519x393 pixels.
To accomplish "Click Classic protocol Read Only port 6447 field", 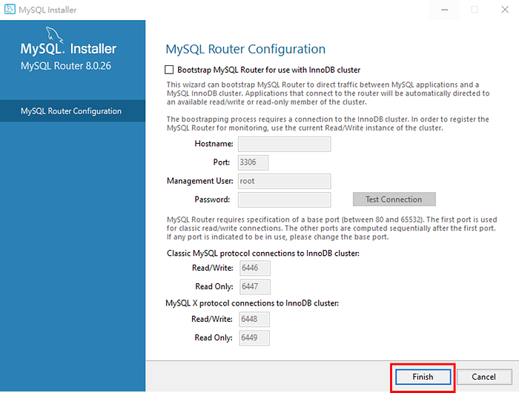I will click(255, 287).
